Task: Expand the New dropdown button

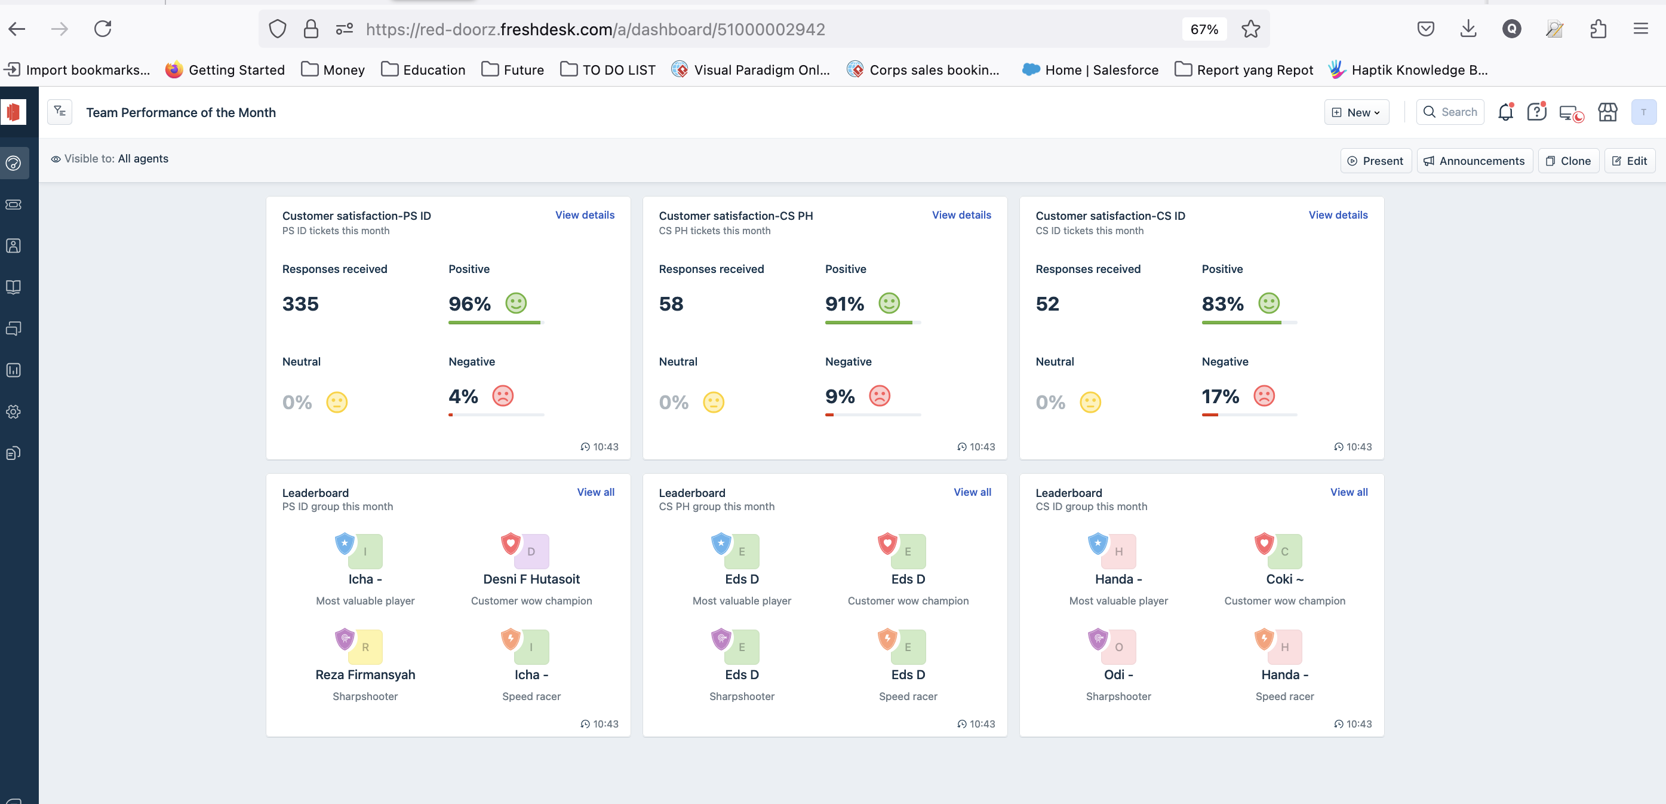Action: tap(1356, 112)
